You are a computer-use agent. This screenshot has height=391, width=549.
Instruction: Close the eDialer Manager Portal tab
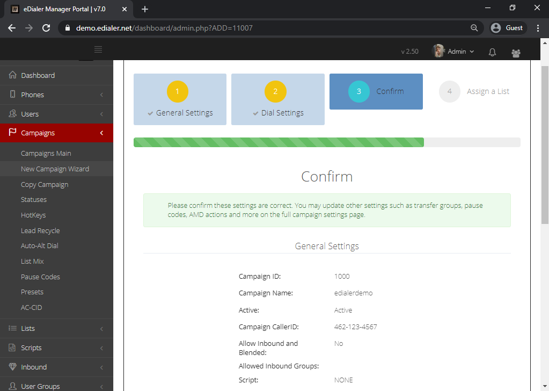pyautogui.click(x=125, y=9)
